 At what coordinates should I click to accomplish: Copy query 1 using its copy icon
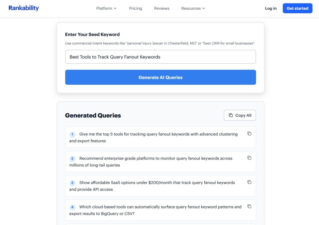[249, 133]
